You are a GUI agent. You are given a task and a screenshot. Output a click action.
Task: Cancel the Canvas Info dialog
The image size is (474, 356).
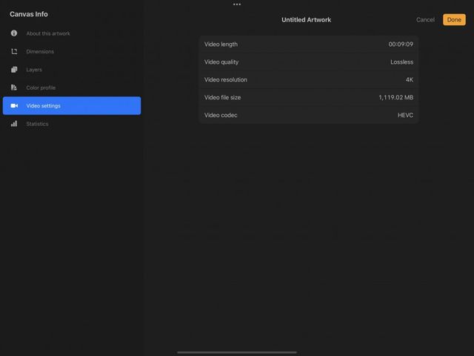[425, 20]
